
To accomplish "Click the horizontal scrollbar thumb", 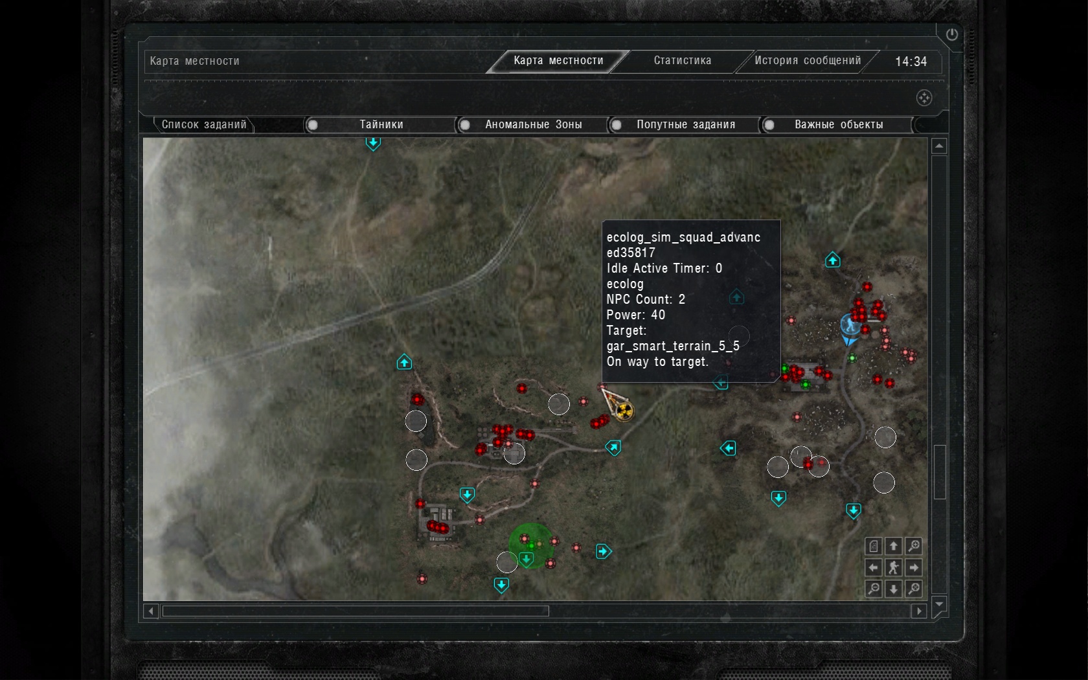I will (356, 611).
